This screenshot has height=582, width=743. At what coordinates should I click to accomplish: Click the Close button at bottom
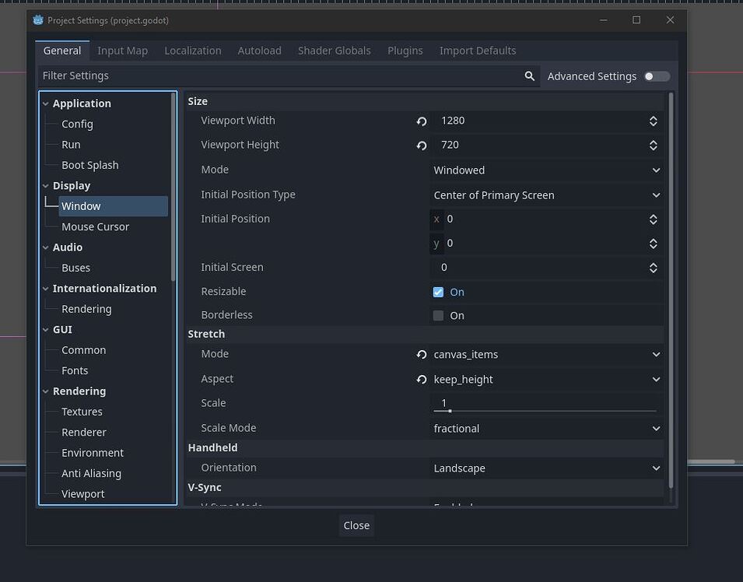click(356, 526)
